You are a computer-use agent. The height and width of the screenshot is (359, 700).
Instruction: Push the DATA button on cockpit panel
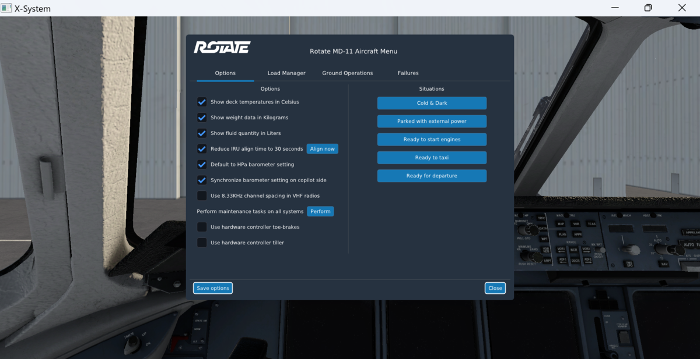(x=542, y=229)
